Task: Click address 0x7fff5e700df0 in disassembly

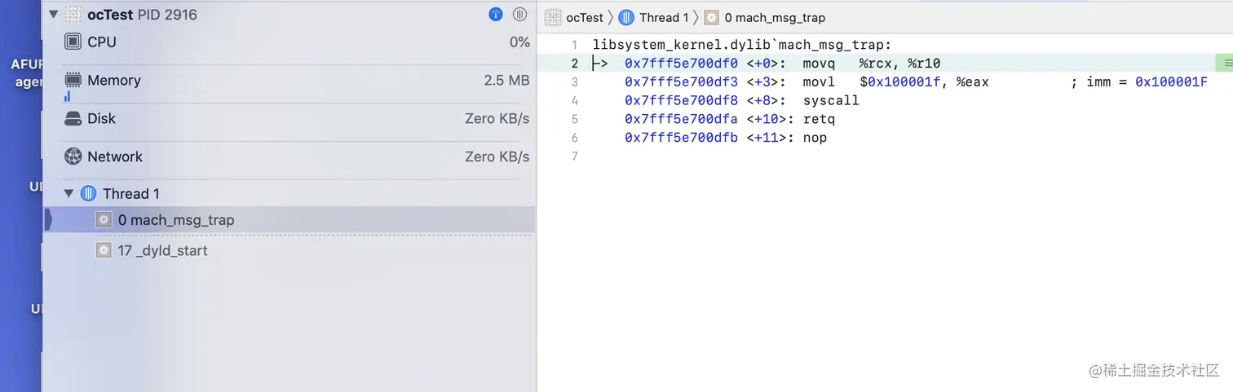Action: coord(682,64)
